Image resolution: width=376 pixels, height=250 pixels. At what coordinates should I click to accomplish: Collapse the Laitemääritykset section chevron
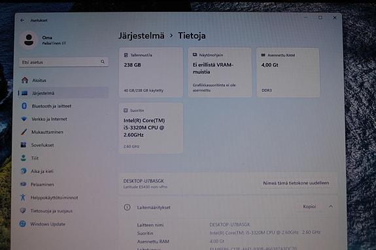[x=331, y=206]
